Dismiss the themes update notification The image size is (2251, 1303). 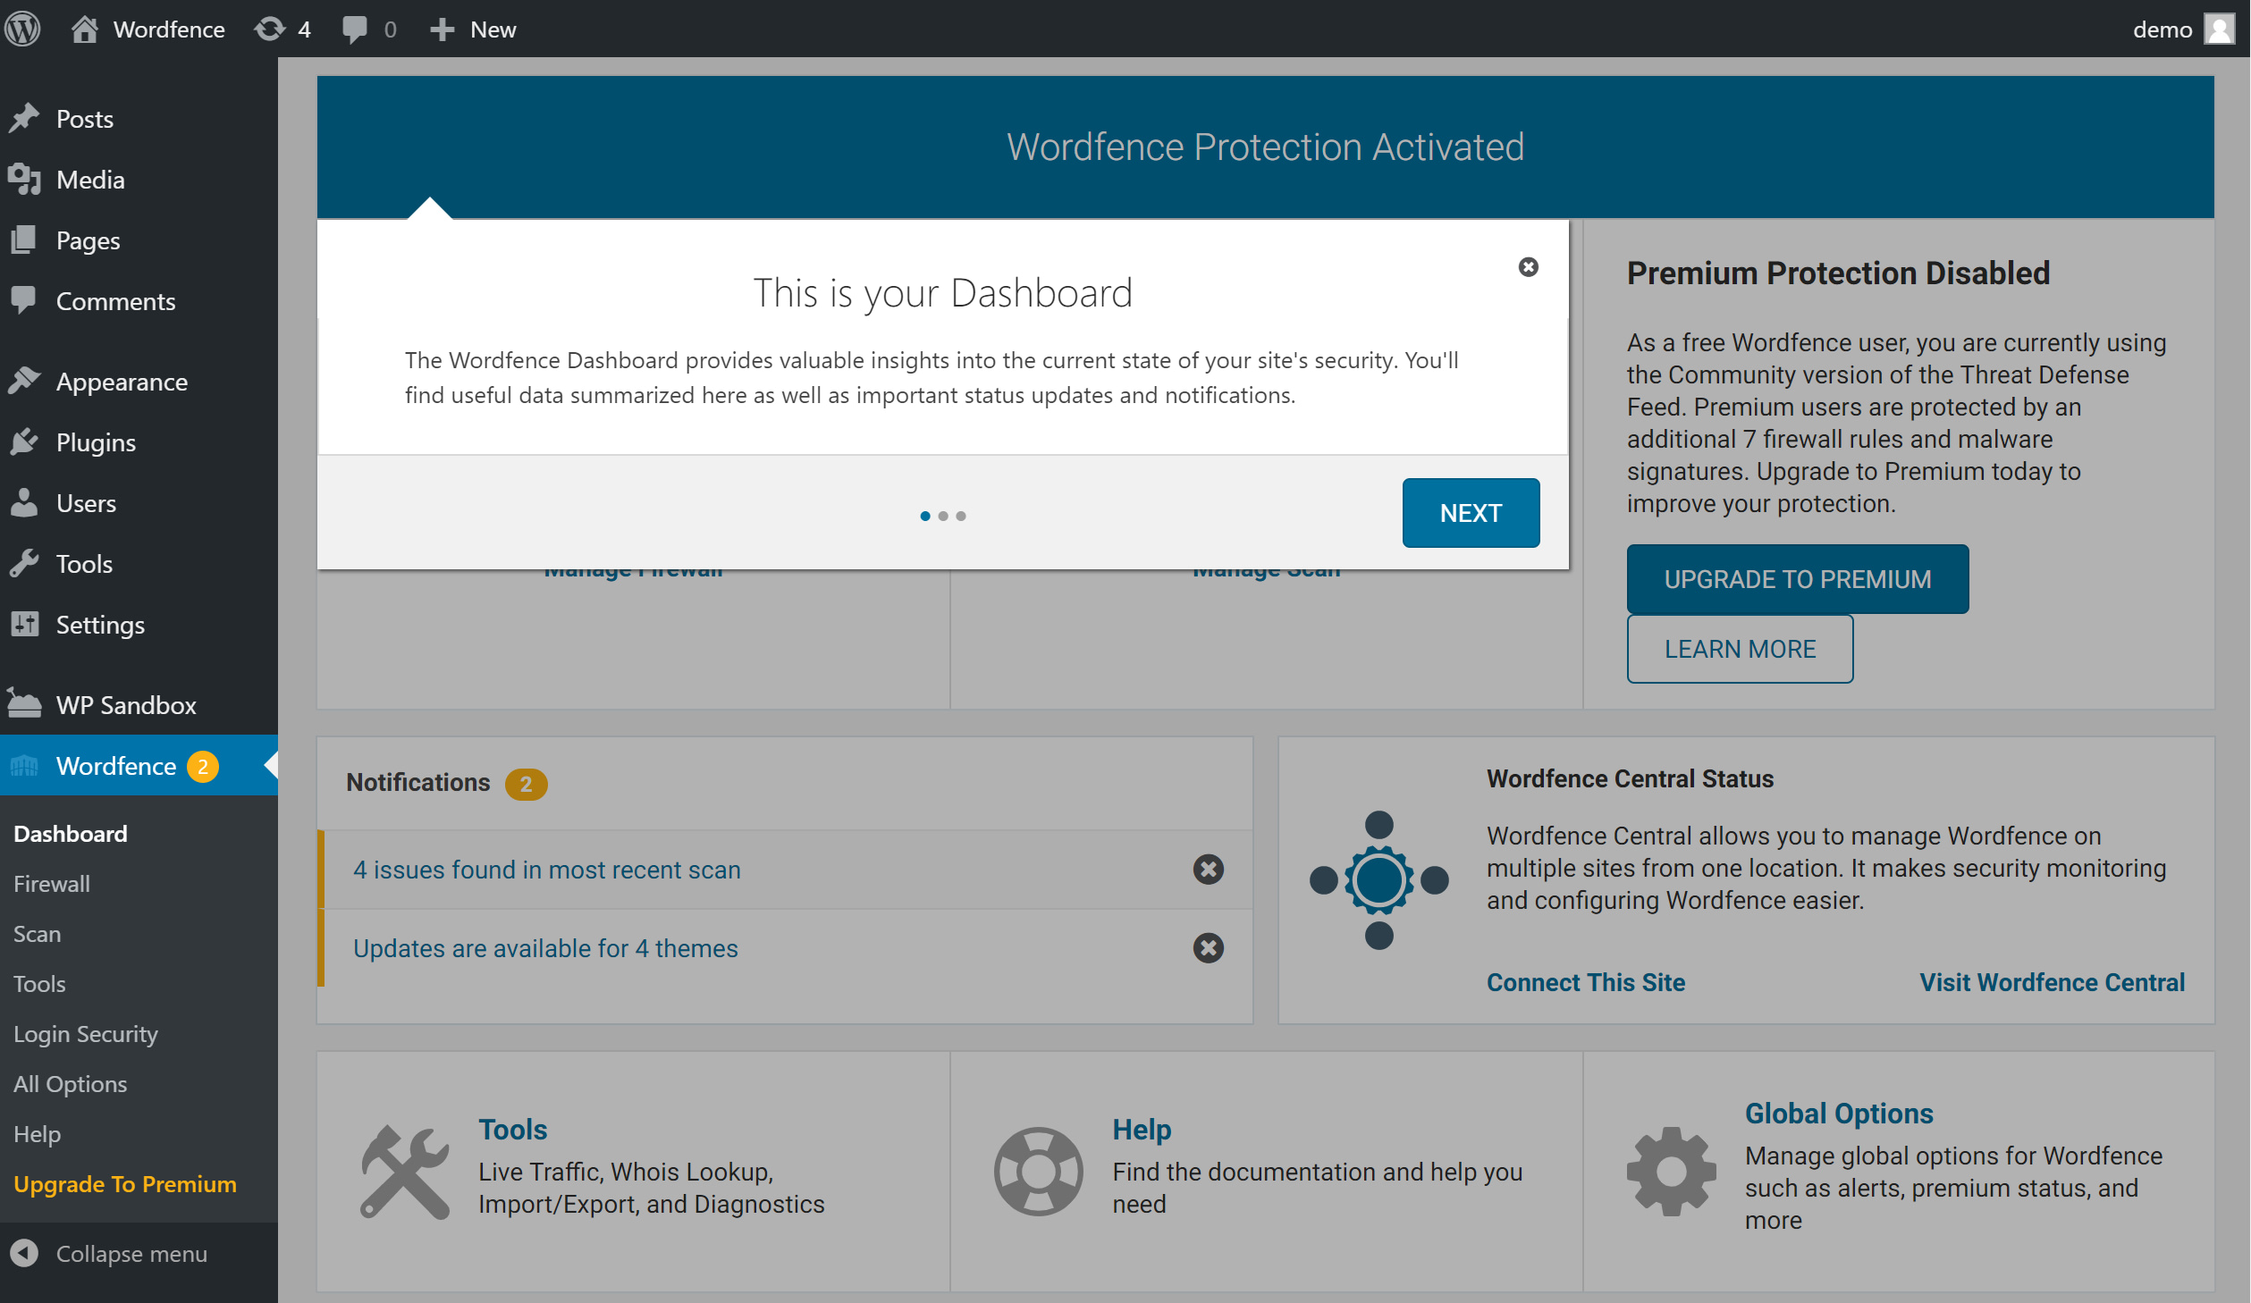(1208, 948)
